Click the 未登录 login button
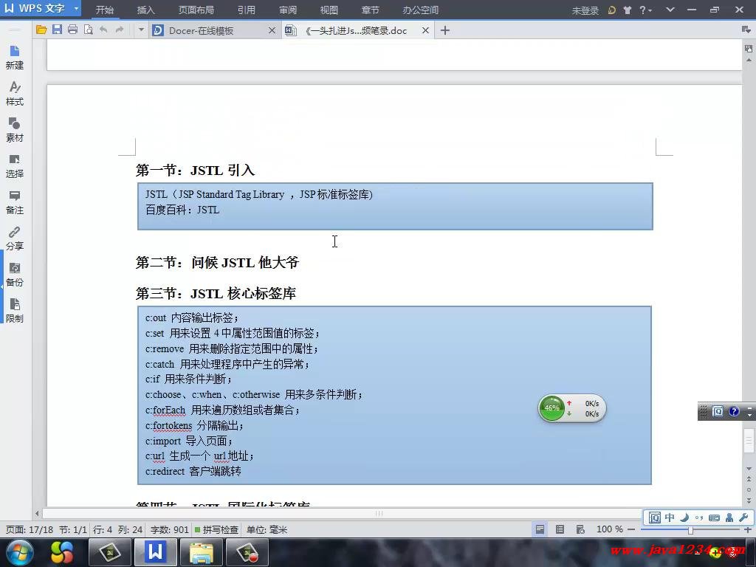 point(585,10)
